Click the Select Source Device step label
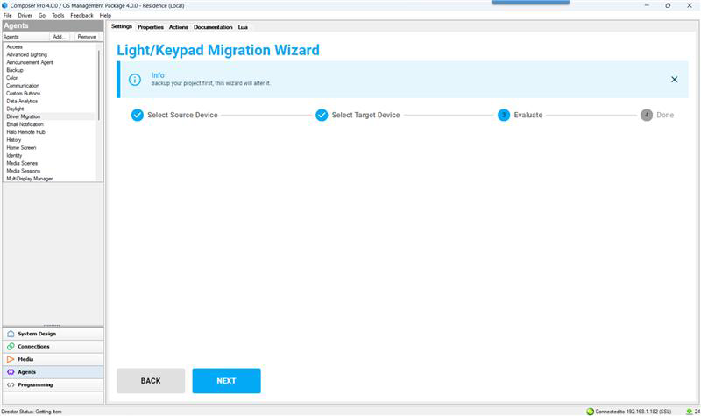 [x=182, y=115]
